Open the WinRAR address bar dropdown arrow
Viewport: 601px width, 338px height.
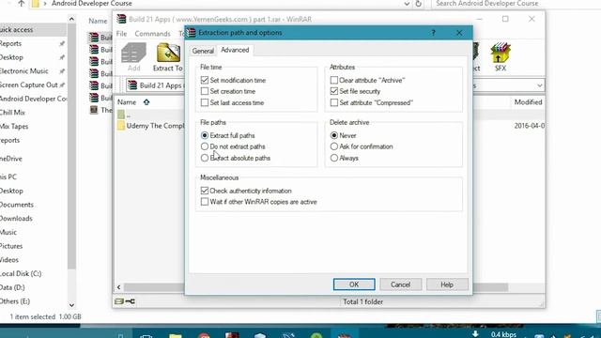coord(539,85)
